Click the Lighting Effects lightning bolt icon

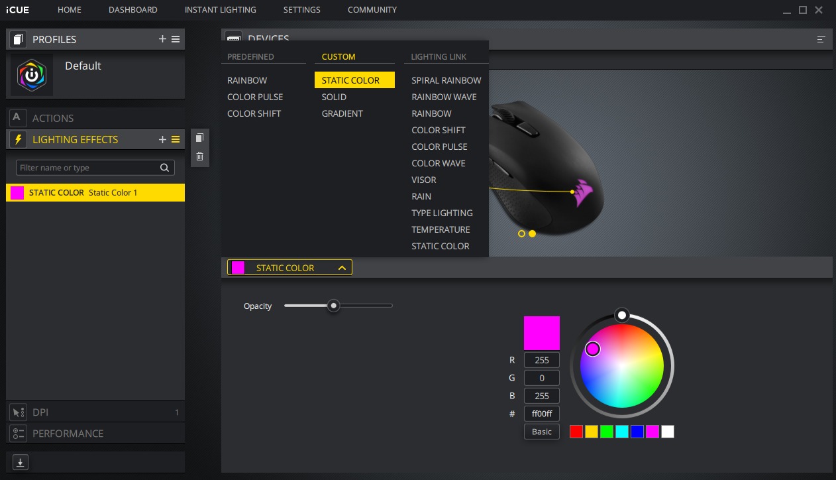coord(18,139)
